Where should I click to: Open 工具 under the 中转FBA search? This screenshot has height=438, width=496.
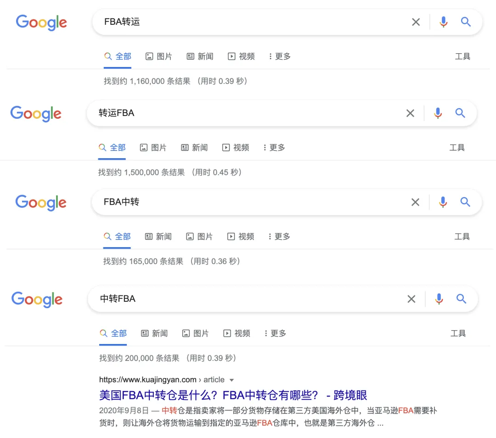tap(458, 333)
